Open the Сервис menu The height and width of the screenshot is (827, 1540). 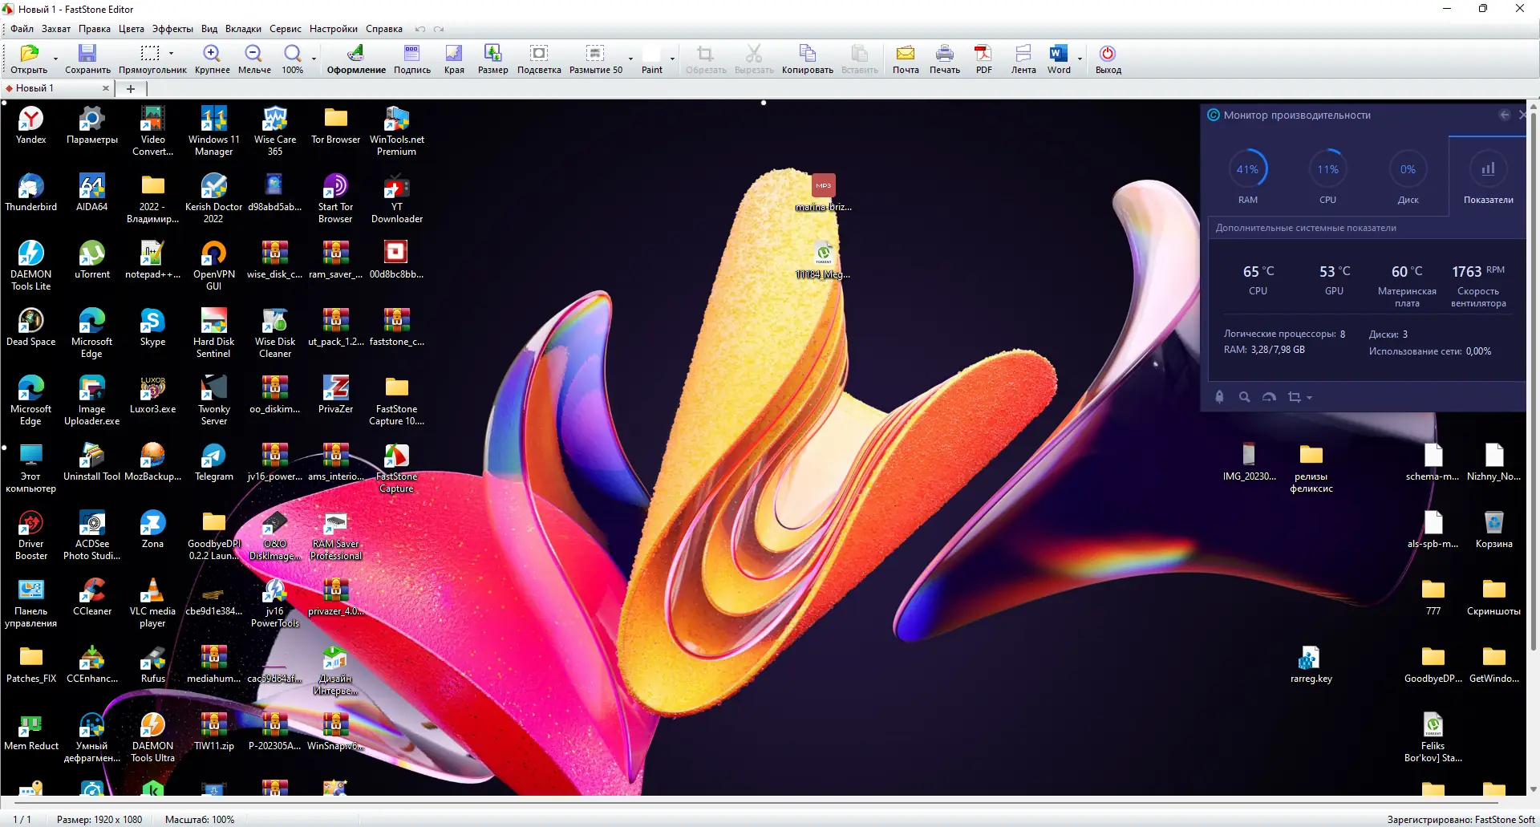pos(286,29)
